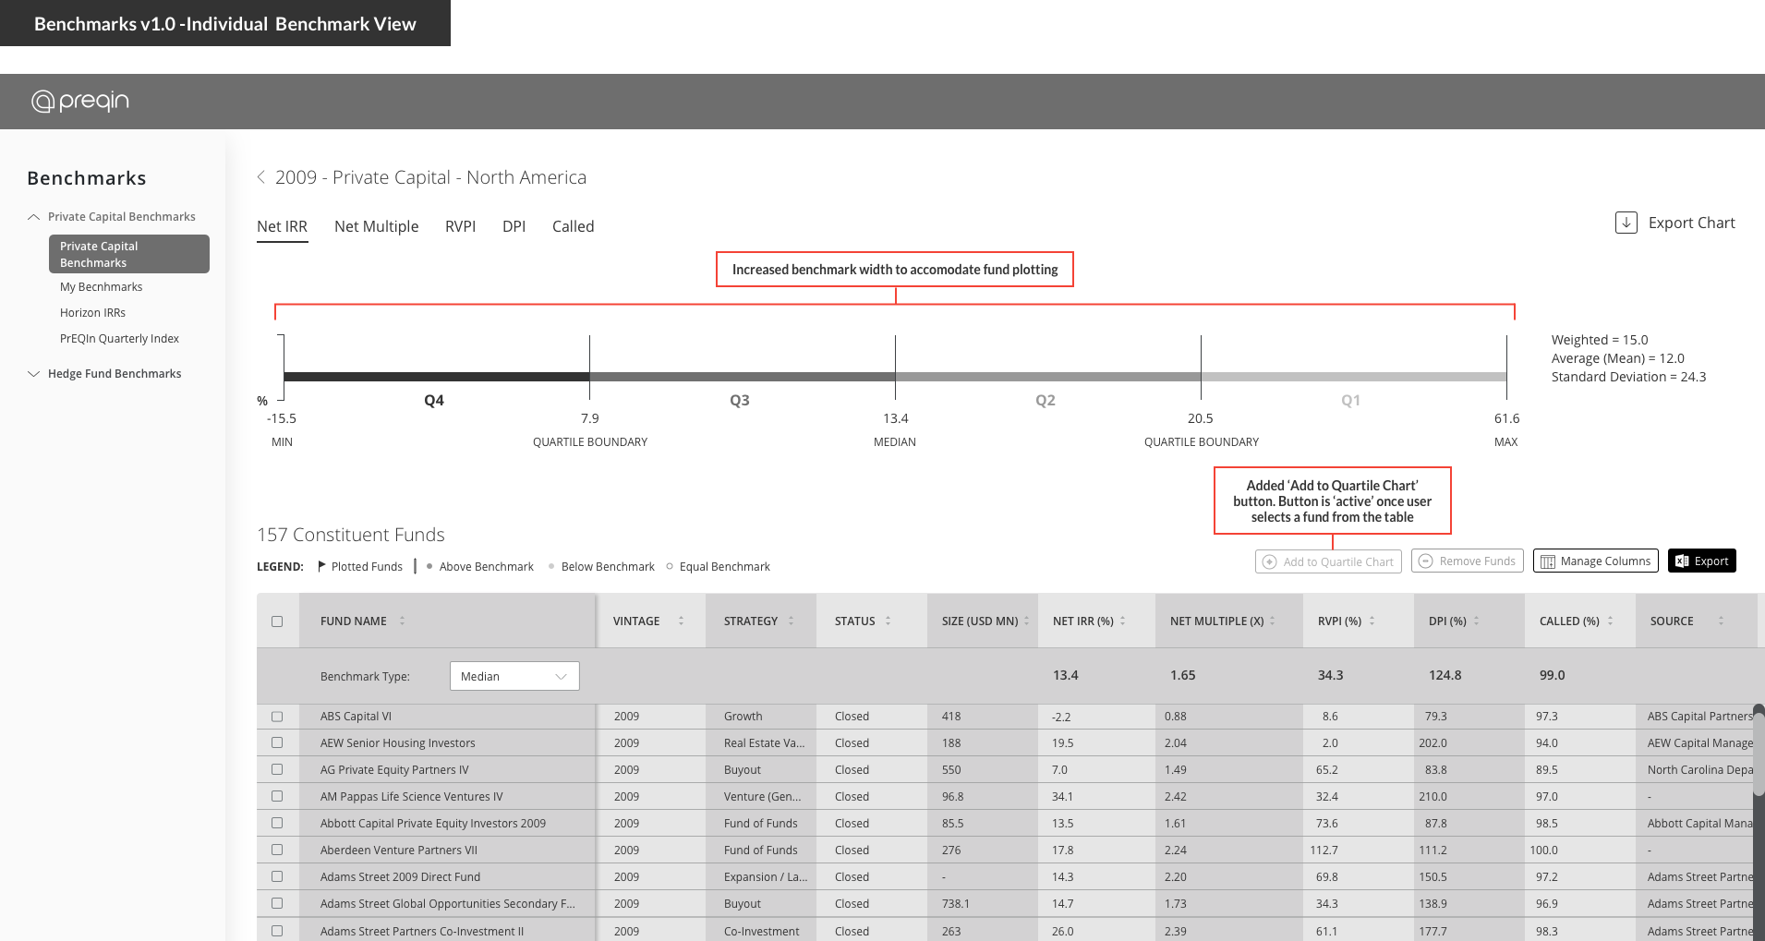The width and height of the screenshot is (1765, 941).
Task: Click the median value 13.4 below chart
Action: tap(895, 418)
